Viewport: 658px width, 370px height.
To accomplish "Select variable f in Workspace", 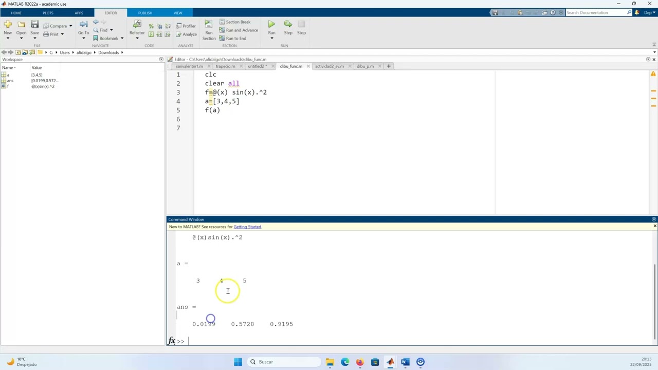I will [x=82, y=86].
